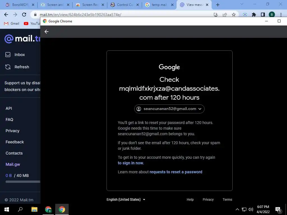Show hidden system tray icons
The image size is (287, 215).
(237, 209)
